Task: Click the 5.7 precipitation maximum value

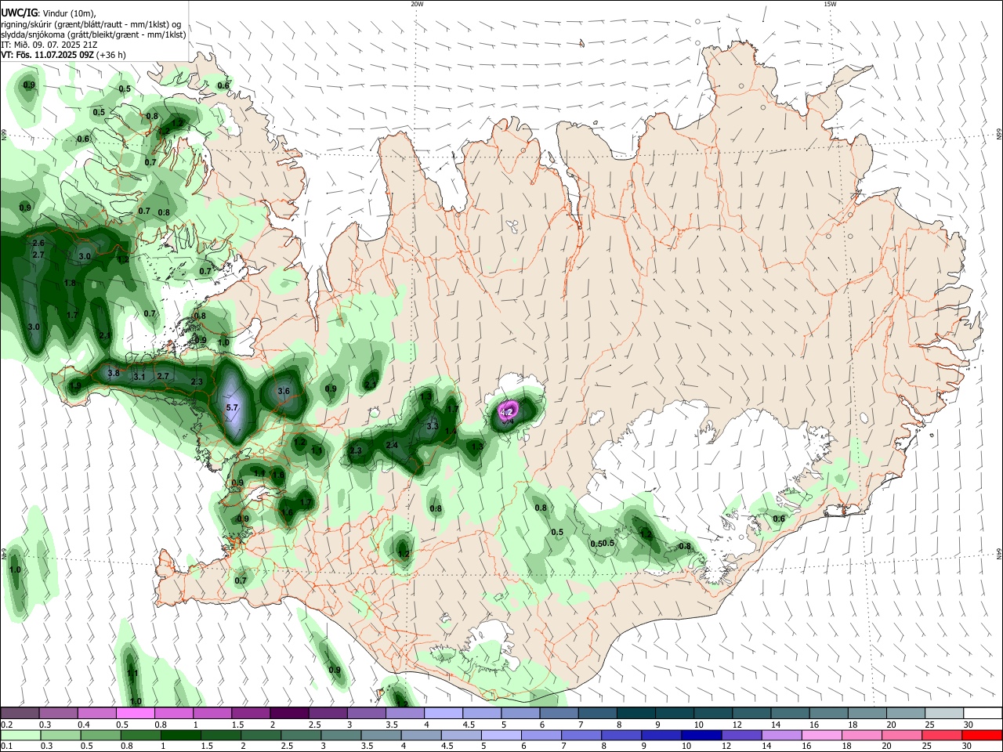Action: tap(232, 408)
